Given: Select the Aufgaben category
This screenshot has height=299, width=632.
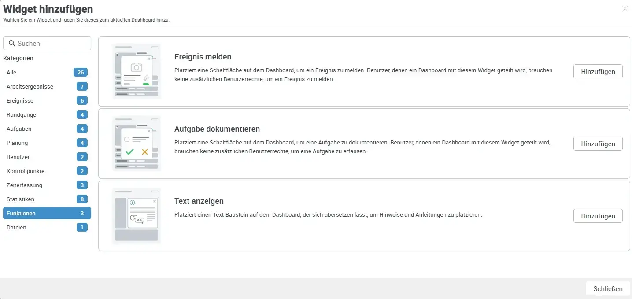Looking at the screenshot, I should pyautogui.click(x=18, y=129).
